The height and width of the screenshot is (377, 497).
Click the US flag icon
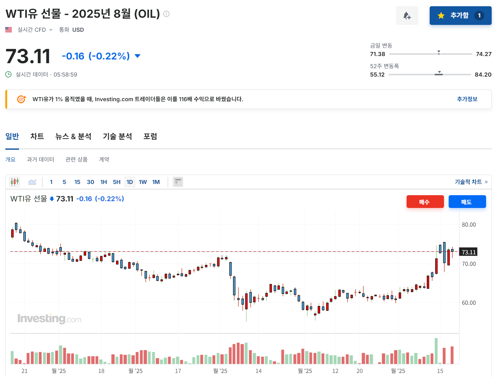point(9,30)
